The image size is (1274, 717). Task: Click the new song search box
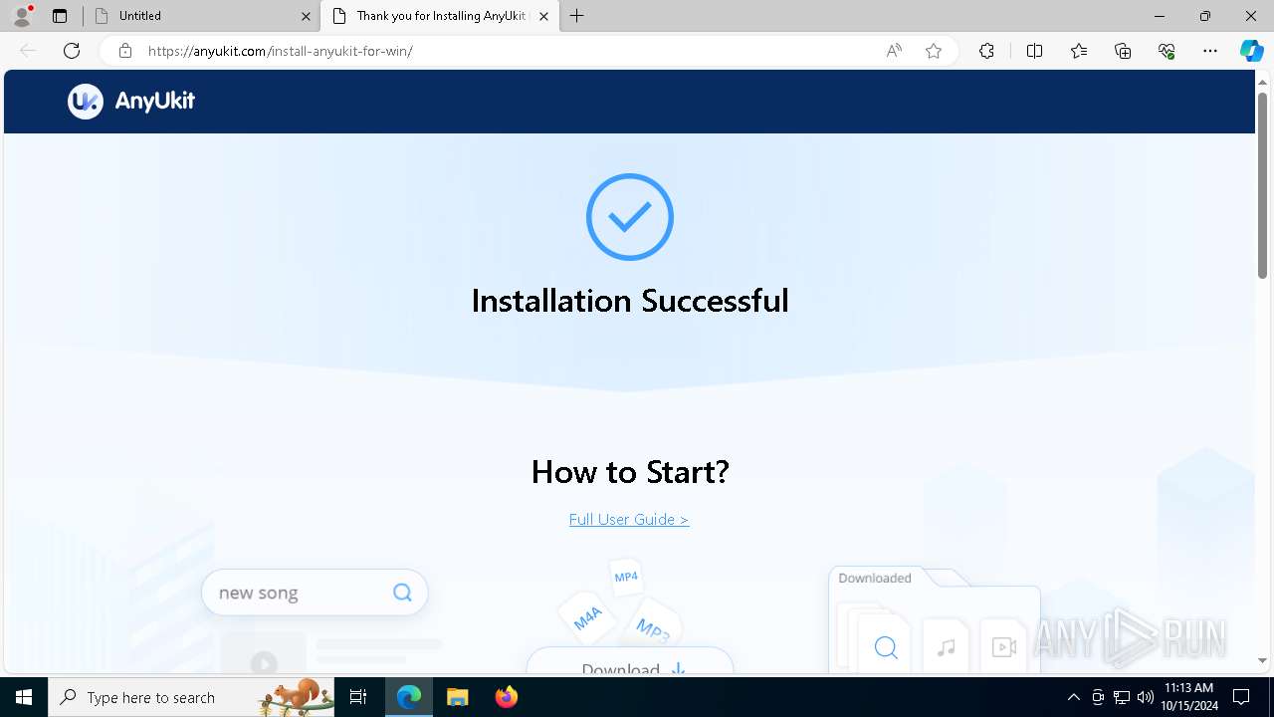(x=315, y=593)
